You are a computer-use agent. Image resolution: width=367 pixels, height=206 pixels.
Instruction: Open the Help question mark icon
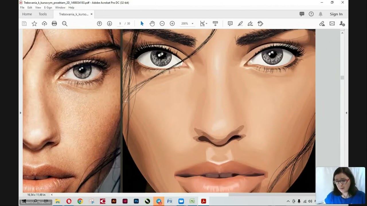311,14
